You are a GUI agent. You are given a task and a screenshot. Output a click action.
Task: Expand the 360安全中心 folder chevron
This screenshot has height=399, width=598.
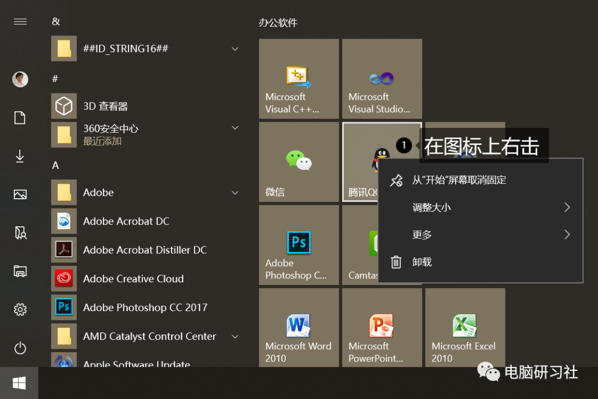point(235,128)
